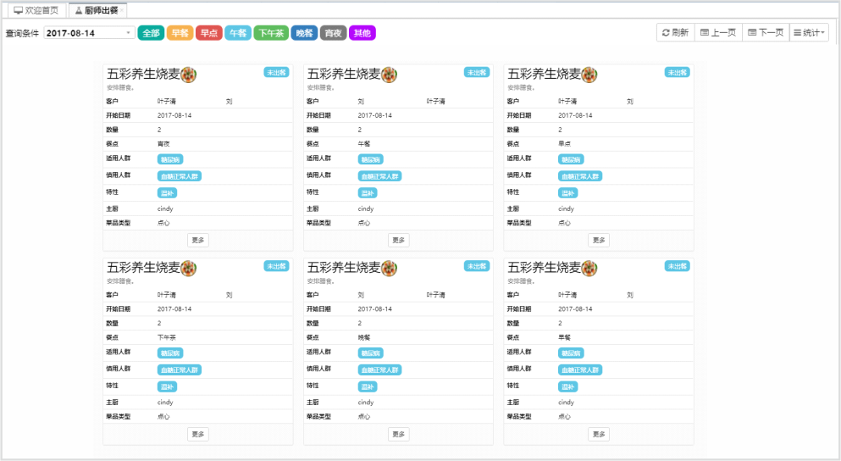The height and width of the screenshot is (461, 841).
Task: Click the dish photo on the 晚餐 card
Action: coord(390,268)
